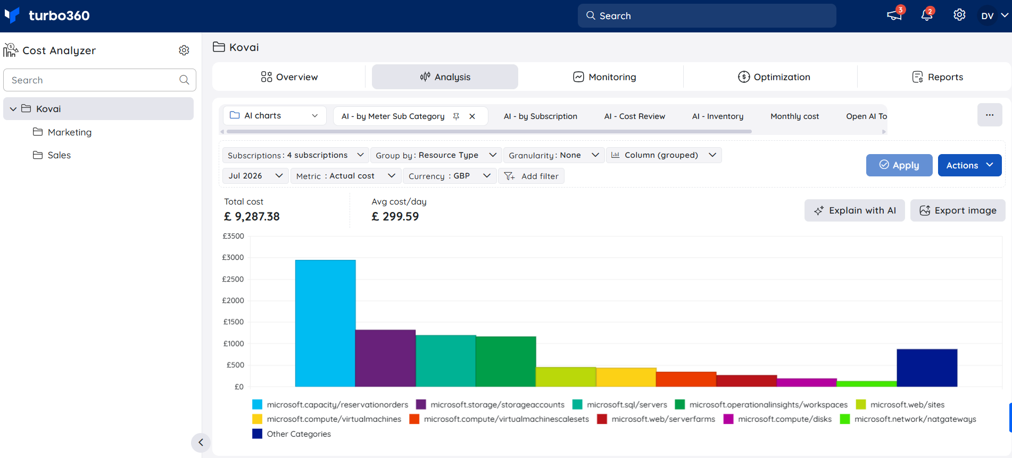The image size is (1012, 458).
Task: Click the reservationorders bar in chart
Action: tap(325, 323)
